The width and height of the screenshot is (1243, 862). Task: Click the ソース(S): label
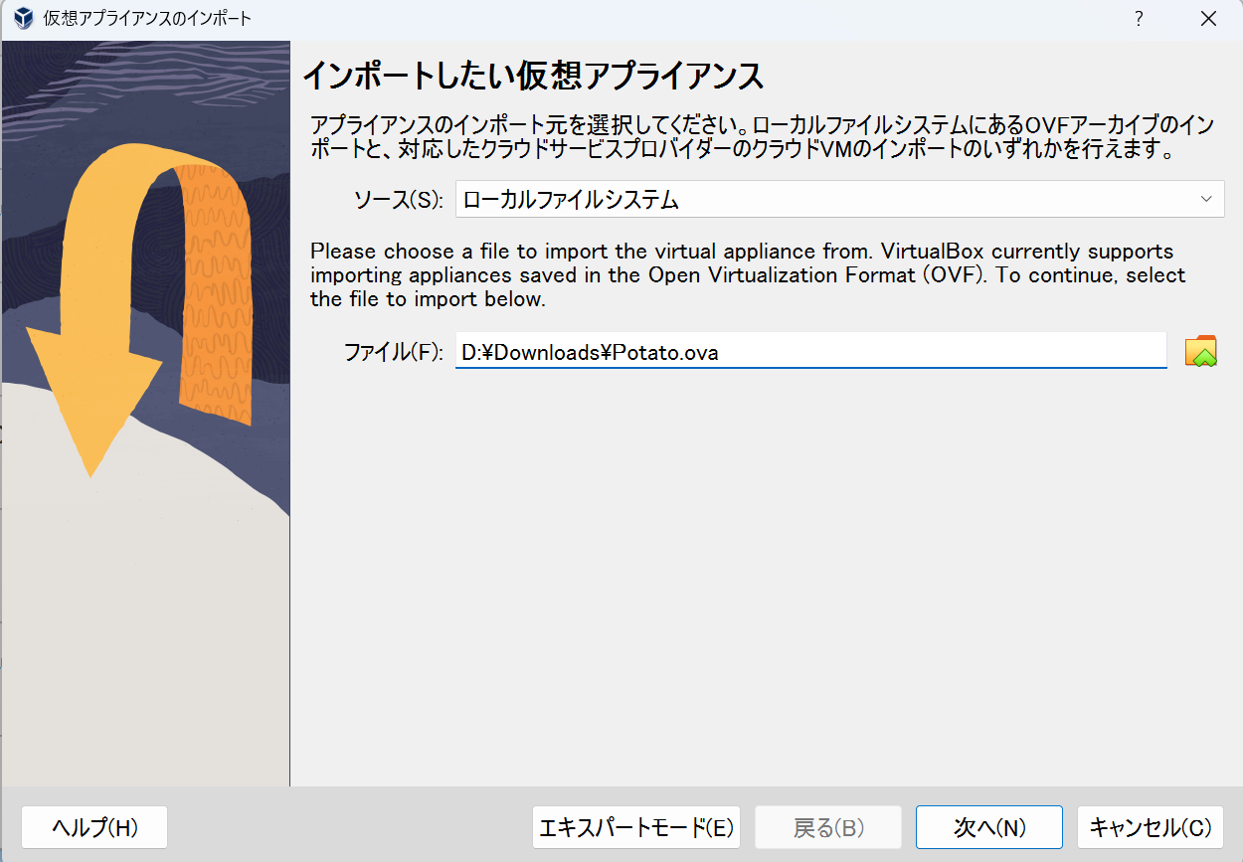398,200
